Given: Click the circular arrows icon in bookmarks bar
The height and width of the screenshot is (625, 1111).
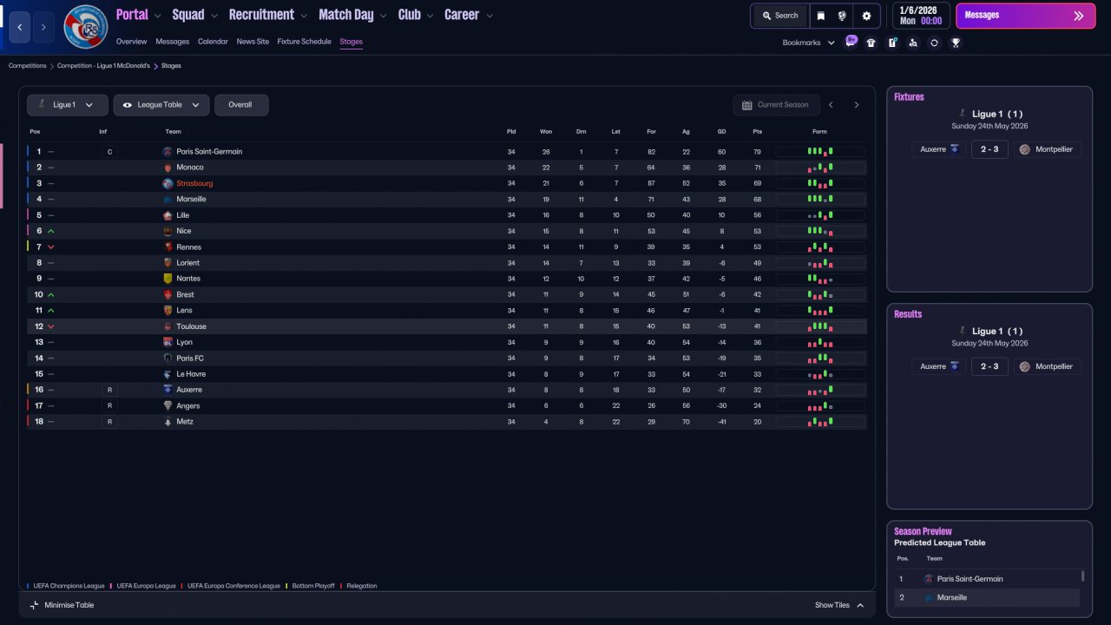Looking at the screenshot, I should [x=934, y=43].
